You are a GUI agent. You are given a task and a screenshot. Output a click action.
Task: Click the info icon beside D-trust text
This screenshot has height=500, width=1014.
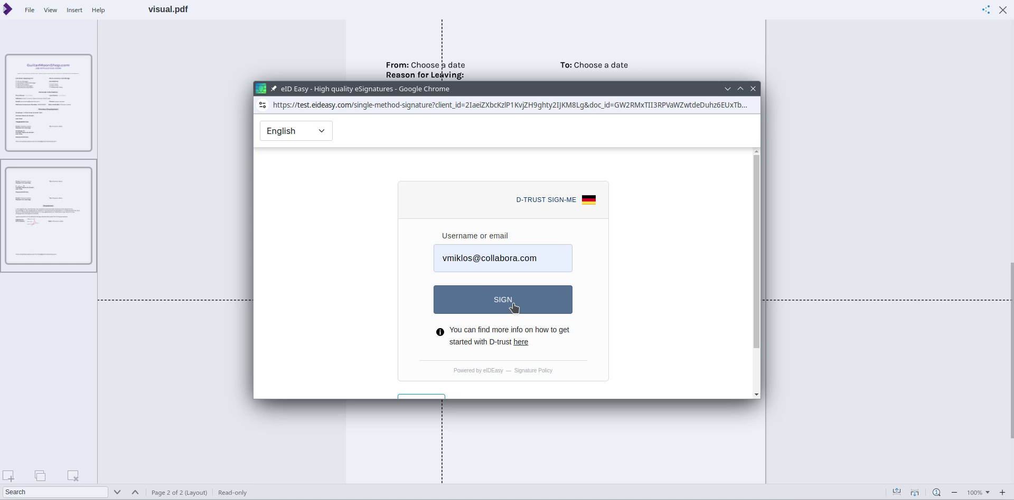(x=440, y=332)
